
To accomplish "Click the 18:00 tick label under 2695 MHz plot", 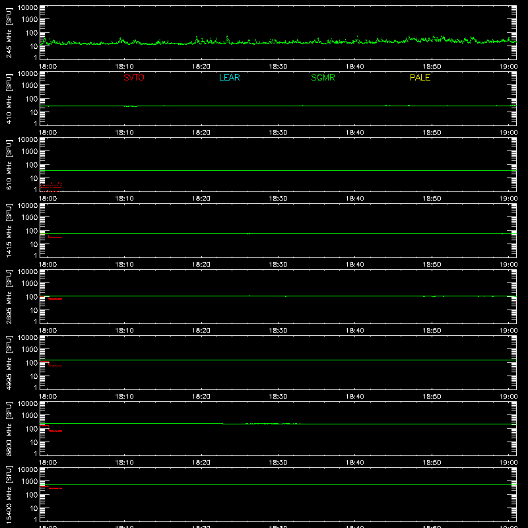I will click(x=48, y=331).
